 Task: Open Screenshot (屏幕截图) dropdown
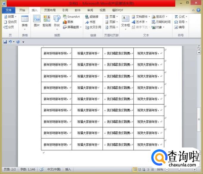(x=72, y=27)
